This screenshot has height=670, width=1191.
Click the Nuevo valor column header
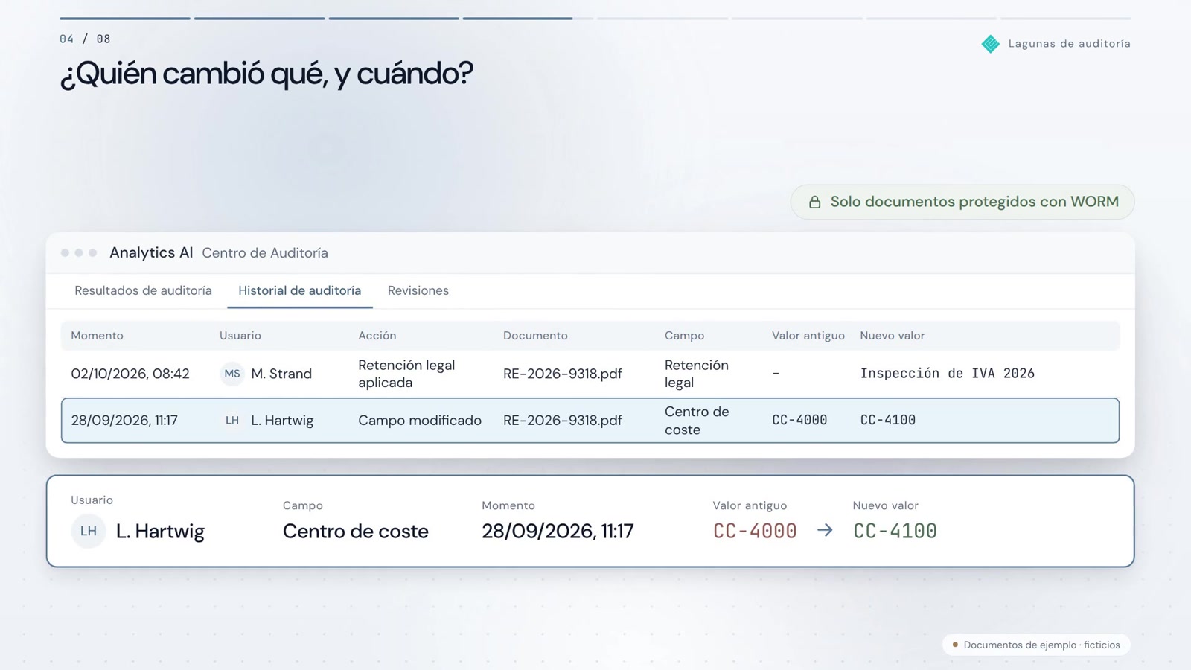(893, 336)
